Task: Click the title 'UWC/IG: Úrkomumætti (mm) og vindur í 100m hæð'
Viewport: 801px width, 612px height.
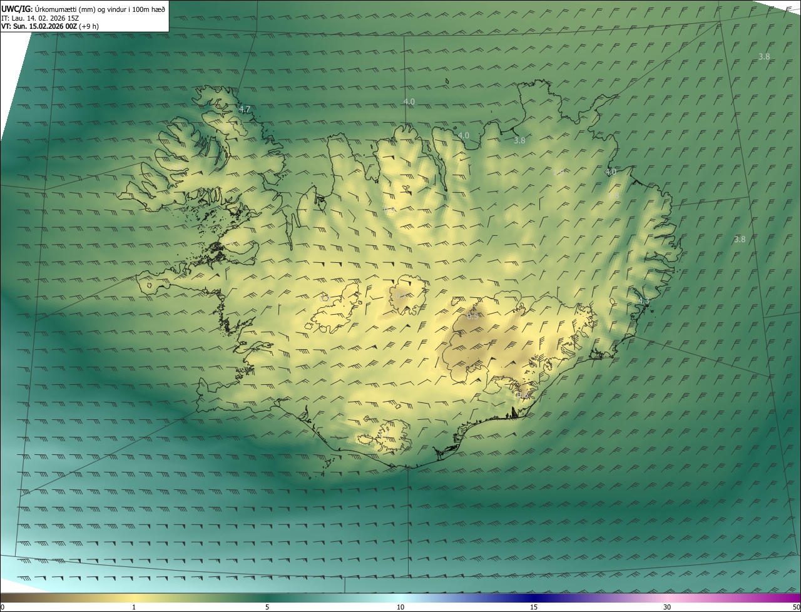Action: click(x=83, y=9)
